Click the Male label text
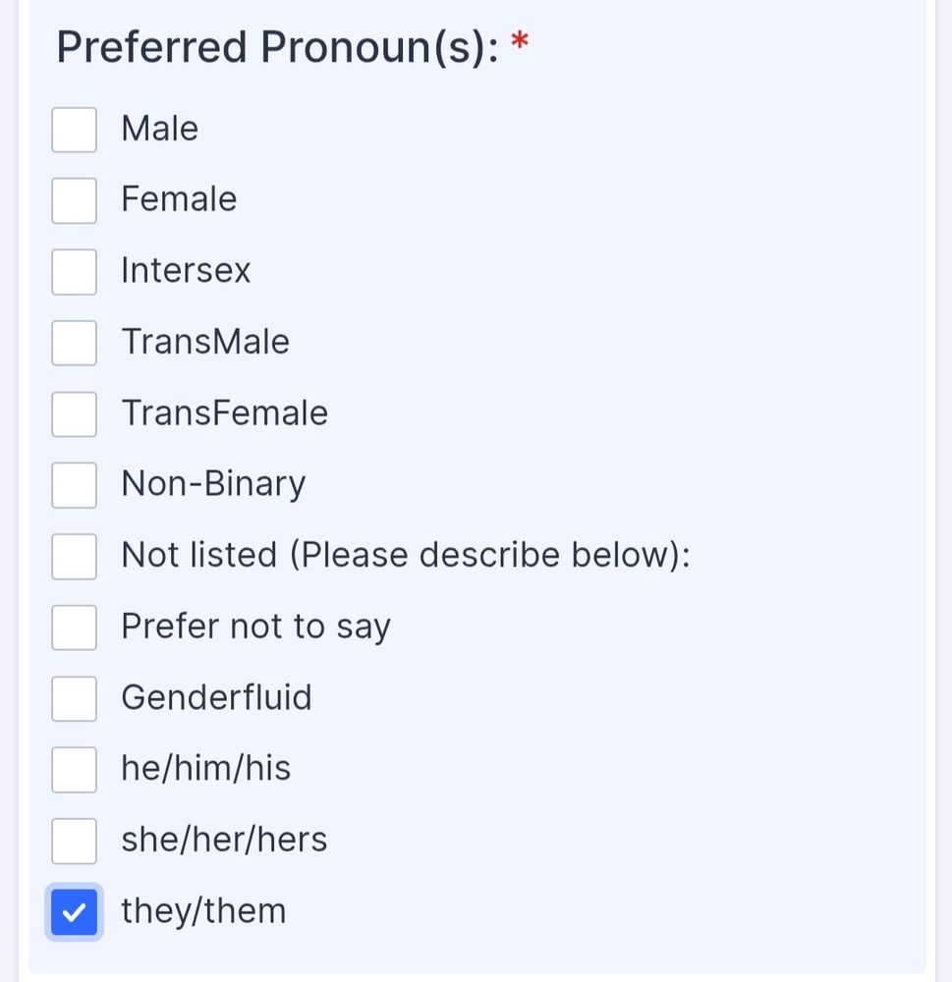Image resolution: width=952 pixels, height=982 pixels. click(x=159, y=129)
